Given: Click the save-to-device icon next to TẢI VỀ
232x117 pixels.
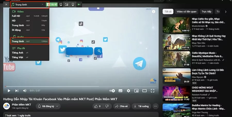Looking at the screenshot, I should 61,5.
